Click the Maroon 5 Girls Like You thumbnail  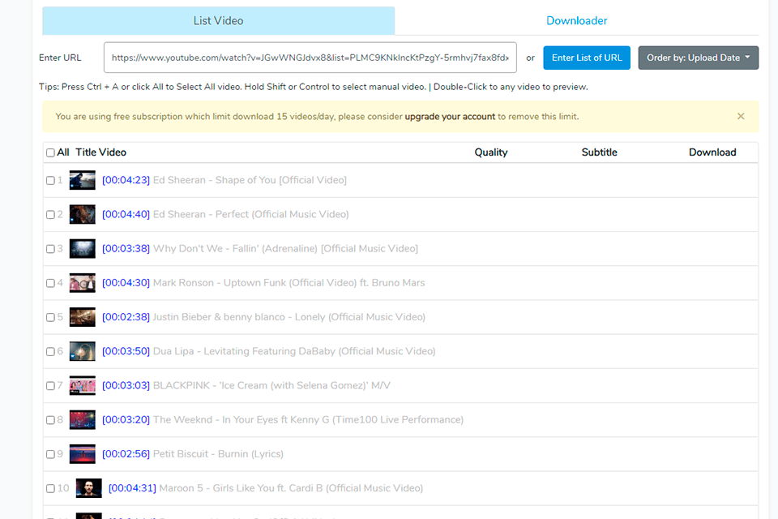click(x=89, y=488)
